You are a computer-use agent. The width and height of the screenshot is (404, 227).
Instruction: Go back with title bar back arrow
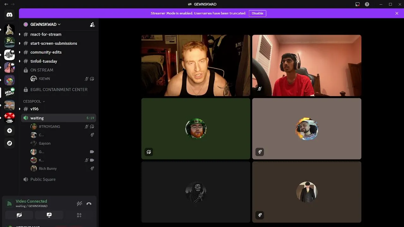pos(6,4)
